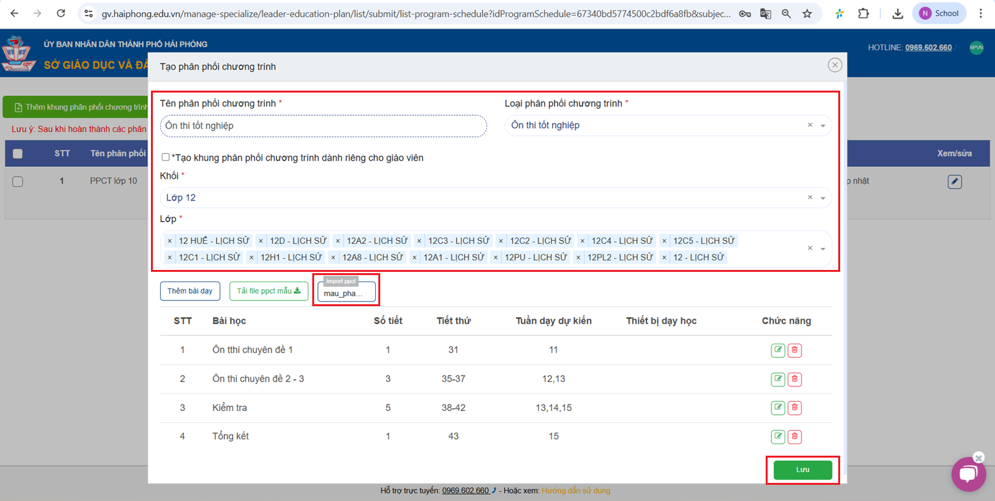Enable teacher-specific program framework checkbox
Image resolution: width=995 pixels, height=501 pixels.
point(166,157)
